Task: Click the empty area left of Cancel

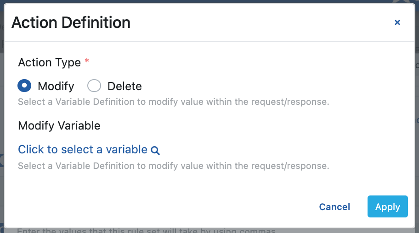Action: [184, 207]
